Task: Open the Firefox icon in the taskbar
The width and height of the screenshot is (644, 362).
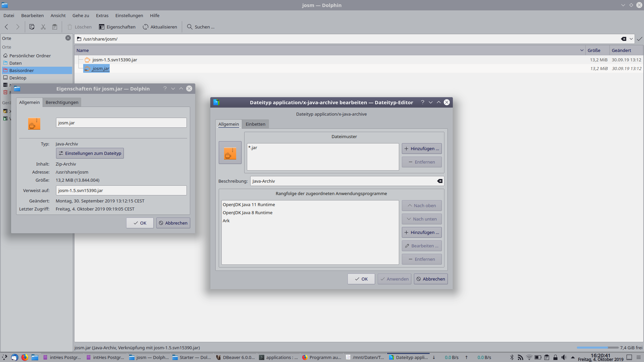Action: [24, 357]
